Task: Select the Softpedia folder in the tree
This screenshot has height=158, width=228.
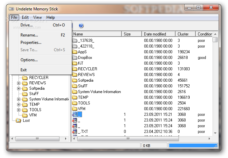Action: coord(37,89)
